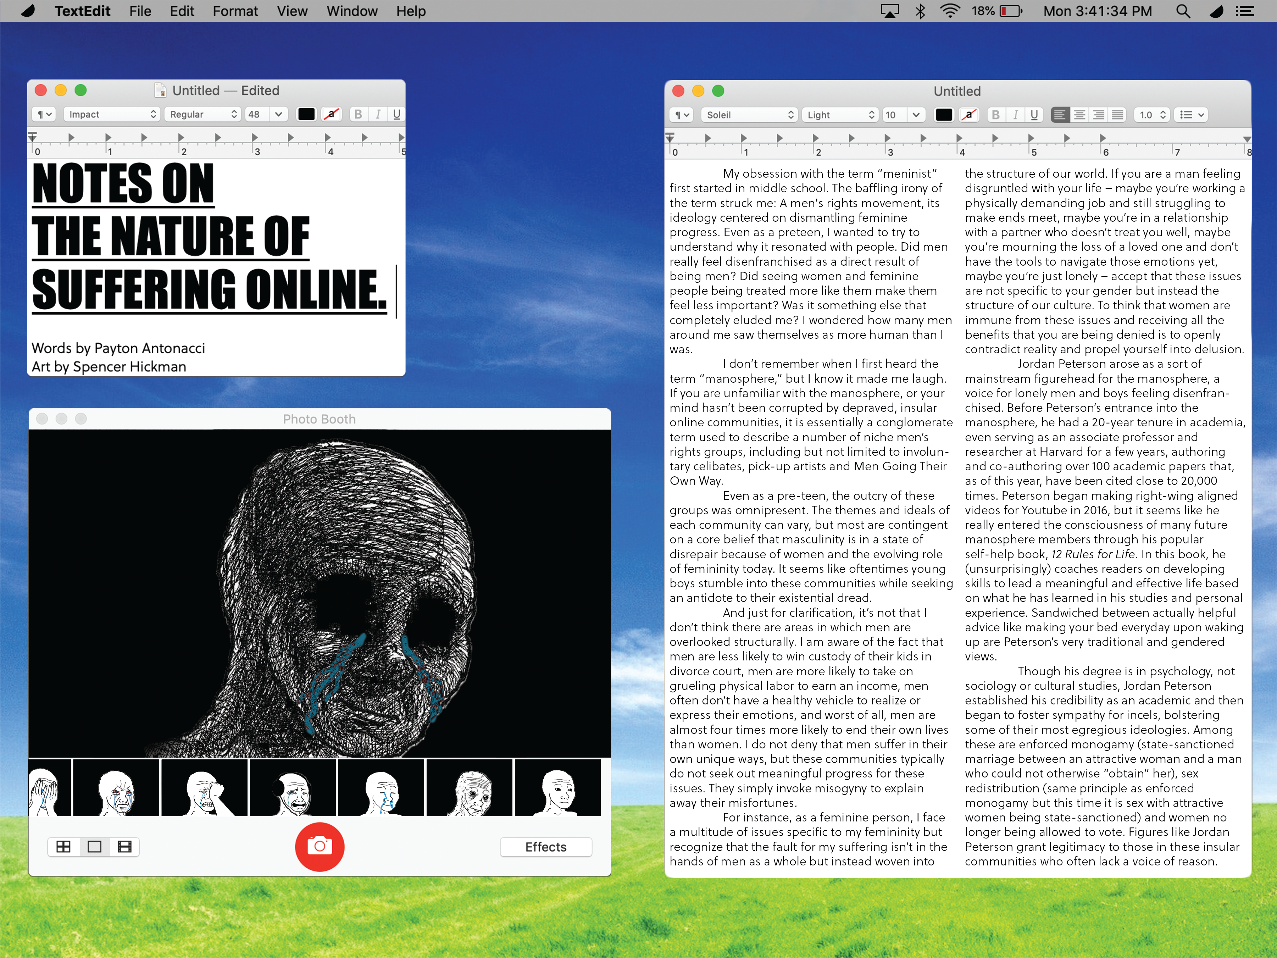Expand the Light typeface style dropdown
The height and width of the screenshot is (958, 1277).
840,115
